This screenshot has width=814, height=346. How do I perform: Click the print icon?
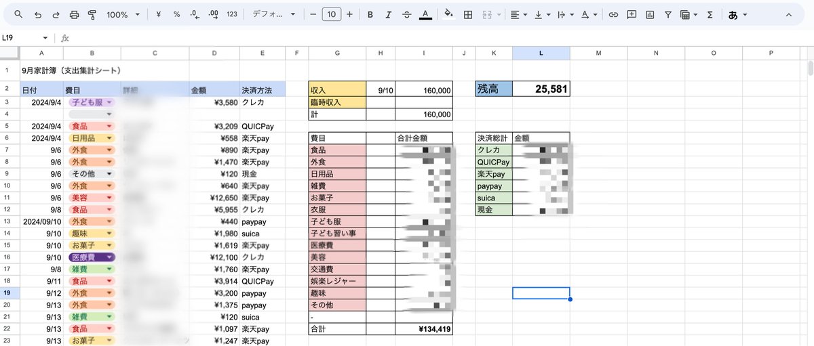pos(75,14)
